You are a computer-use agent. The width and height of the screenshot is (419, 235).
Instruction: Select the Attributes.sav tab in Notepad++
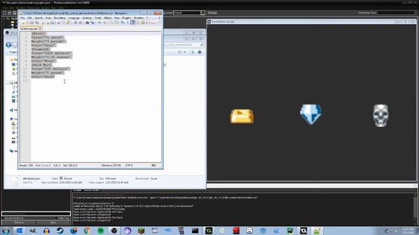click(30, 29)
